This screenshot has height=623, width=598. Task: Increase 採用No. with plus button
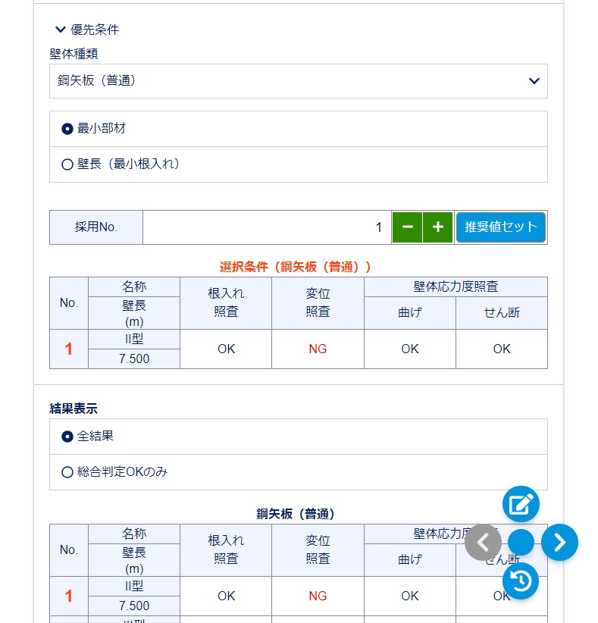tap(437, 227)
